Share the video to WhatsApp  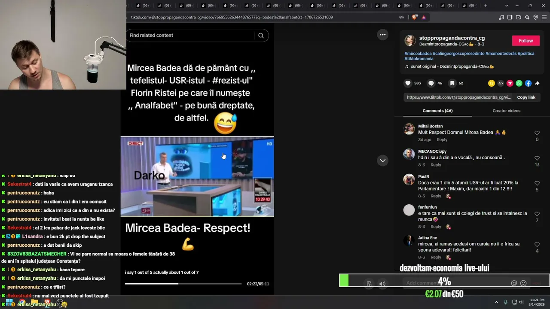click(x=519, y=83)
